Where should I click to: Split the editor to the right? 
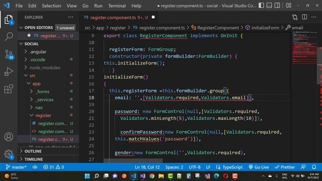[304, 17]
